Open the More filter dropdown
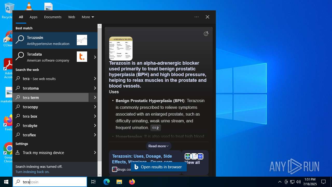The height and width of the screenshot is (187, 332). tap(88, 17)
